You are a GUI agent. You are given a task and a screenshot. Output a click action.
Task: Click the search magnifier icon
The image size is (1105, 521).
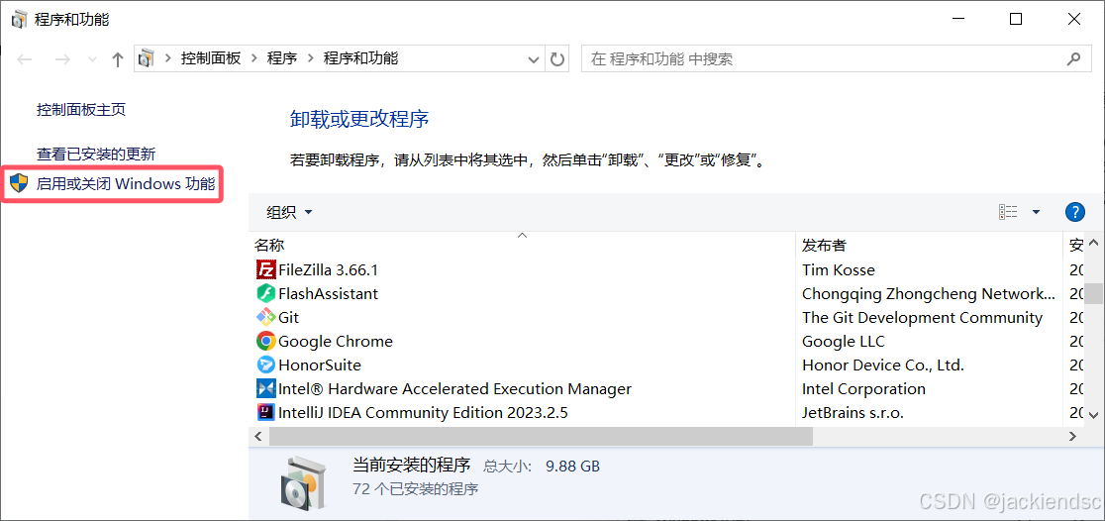point(1073,58)
